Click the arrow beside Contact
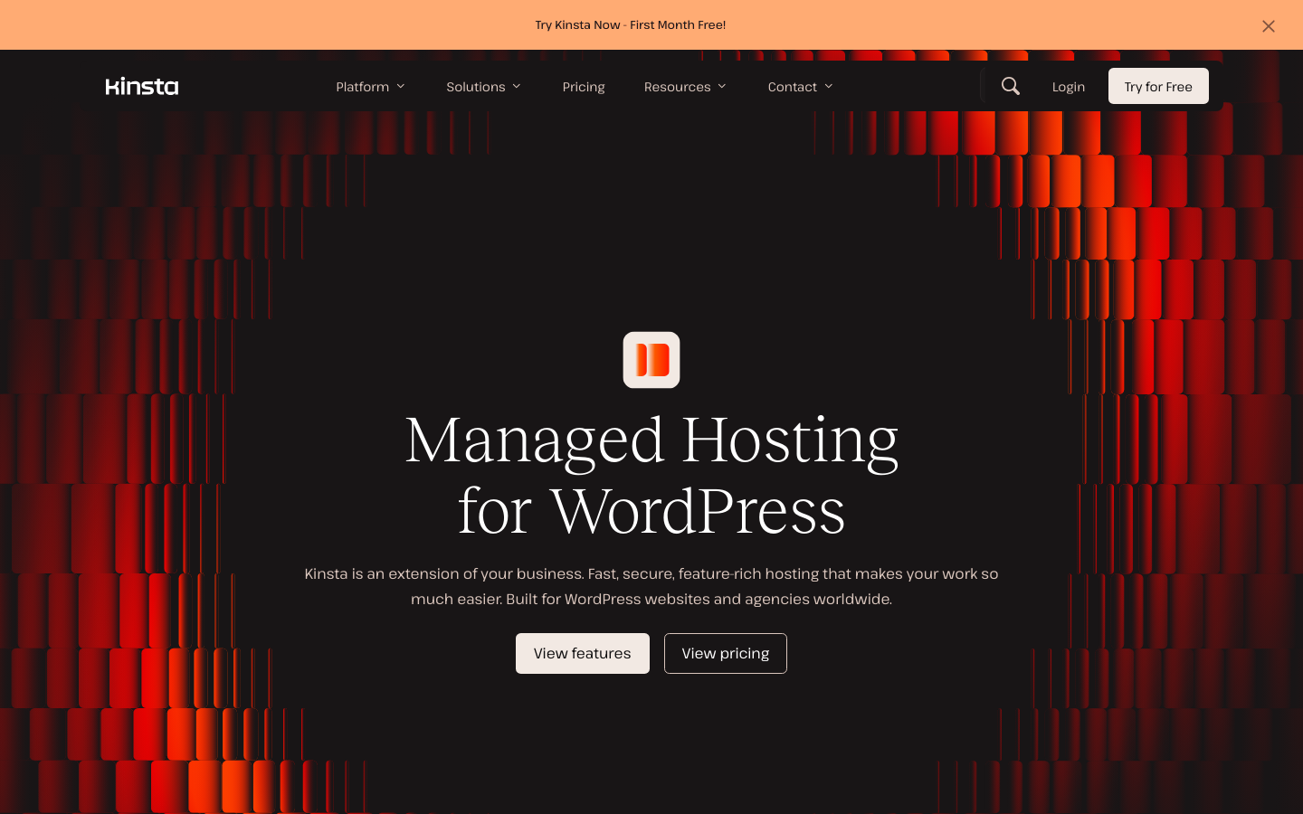This screenshot has height=814, width=1303. click(x=829, y=87)
